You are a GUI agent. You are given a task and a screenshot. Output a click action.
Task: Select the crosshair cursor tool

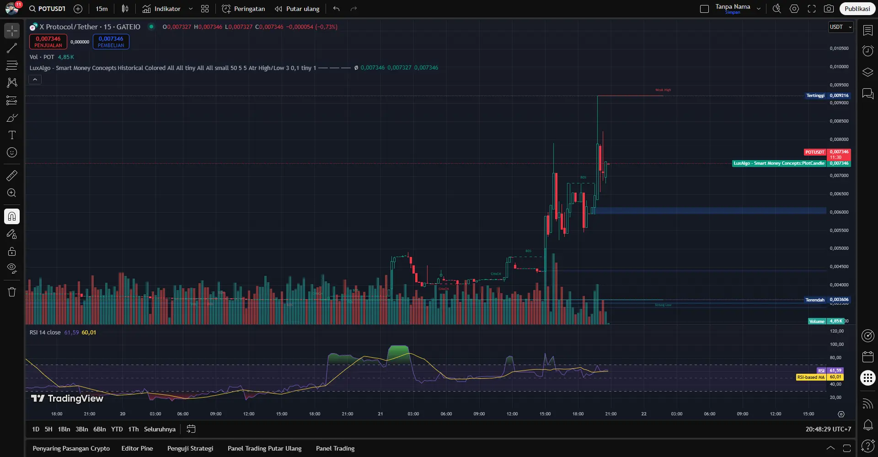(12, 31)
